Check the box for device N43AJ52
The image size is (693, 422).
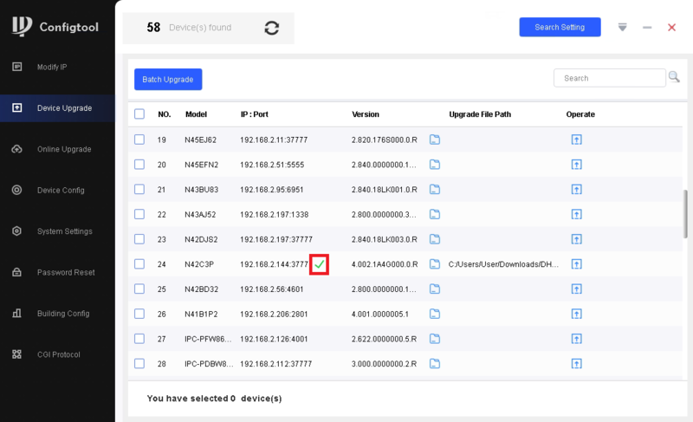(139, 214)
